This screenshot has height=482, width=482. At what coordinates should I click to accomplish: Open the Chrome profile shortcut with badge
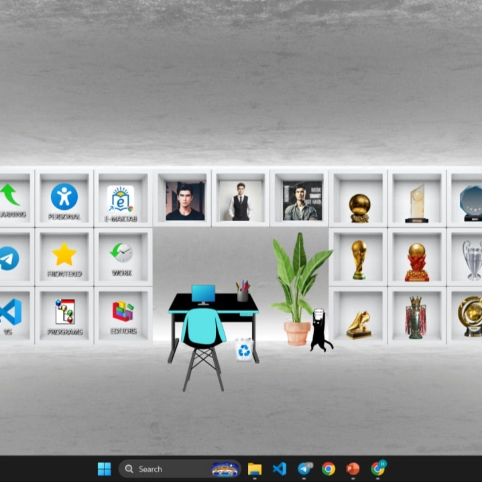point(378,469)
